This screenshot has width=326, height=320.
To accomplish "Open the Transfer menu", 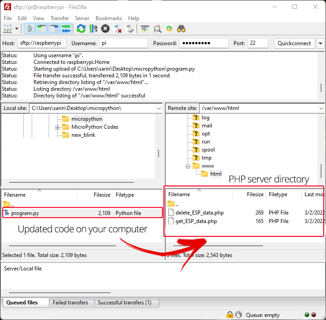I will [60, 18].
